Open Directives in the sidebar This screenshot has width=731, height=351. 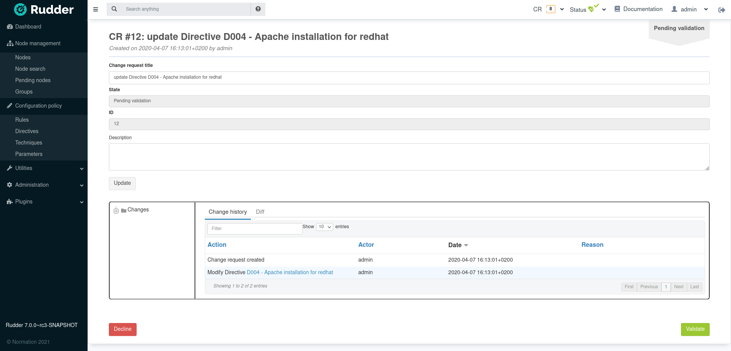(x=27, y=131)
